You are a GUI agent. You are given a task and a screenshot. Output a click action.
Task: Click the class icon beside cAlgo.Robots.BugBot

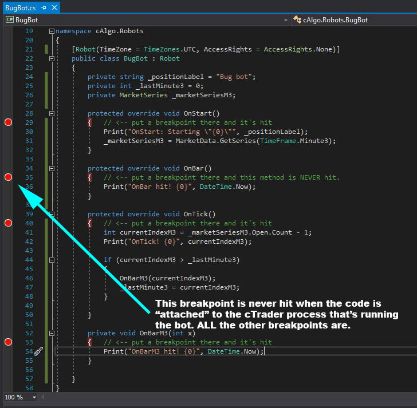[x=298, y=19]
